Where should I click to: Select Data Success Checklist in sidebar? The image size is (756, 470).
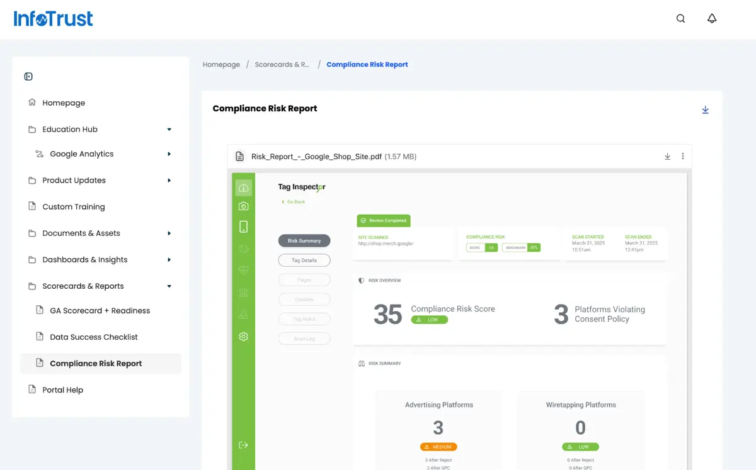tap(93, 337)
